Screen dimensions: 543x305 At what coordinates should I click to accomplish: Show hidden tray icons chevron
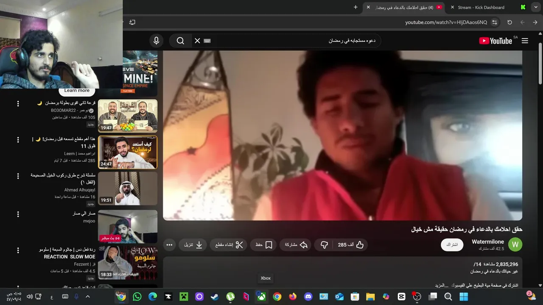point(88,297)
